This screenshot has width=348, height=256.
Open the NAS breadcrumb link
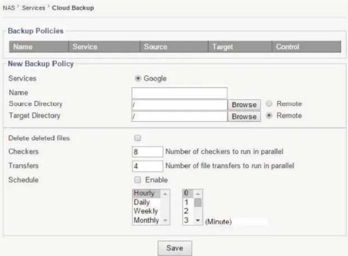(9, 8)
